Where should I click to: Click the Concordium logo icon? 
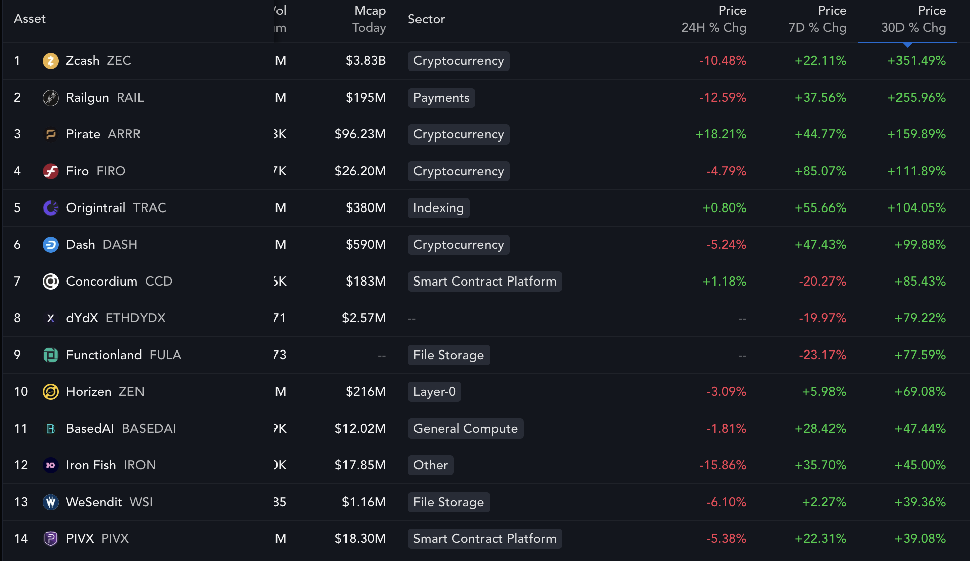pos(50,282)
